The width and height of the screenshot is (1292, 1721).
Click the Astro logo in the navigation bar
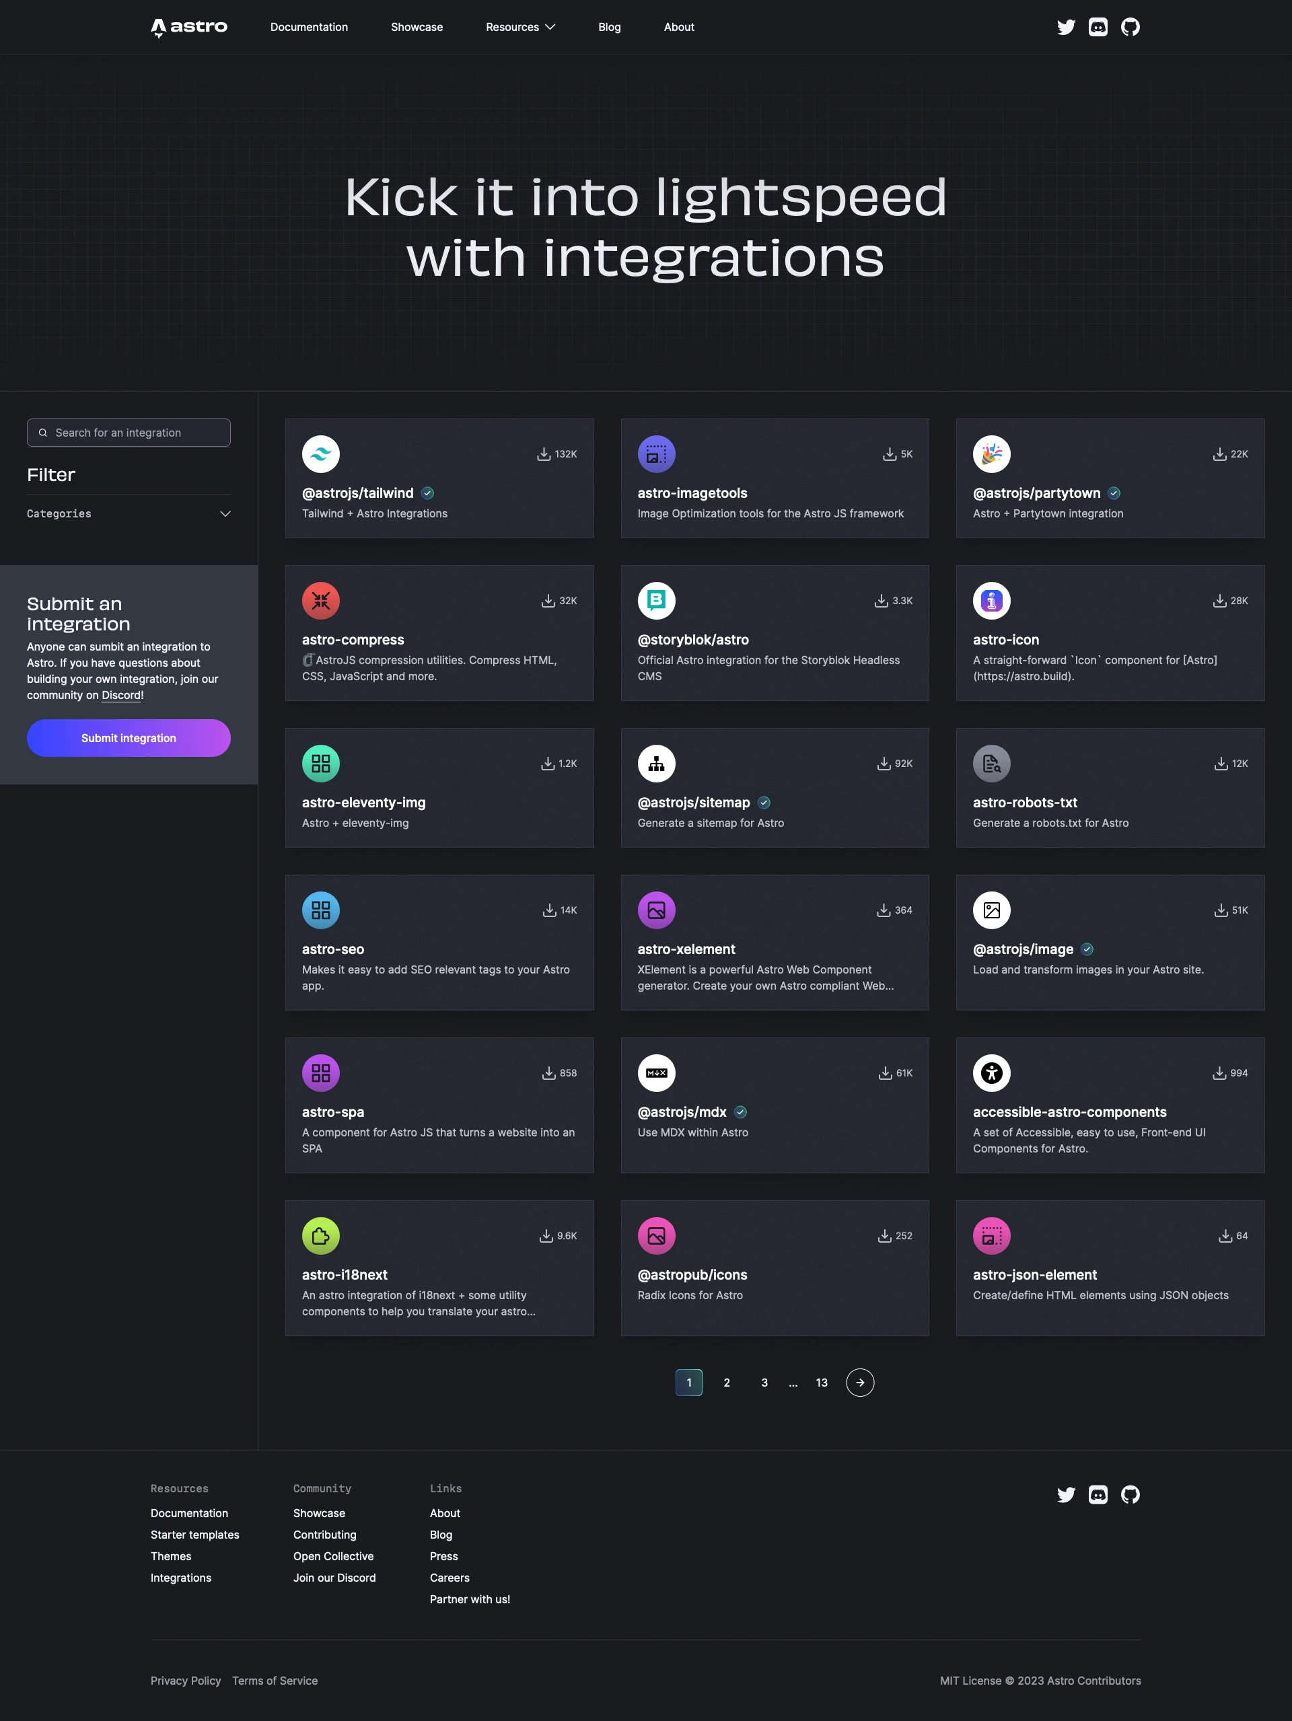[188, 27]
